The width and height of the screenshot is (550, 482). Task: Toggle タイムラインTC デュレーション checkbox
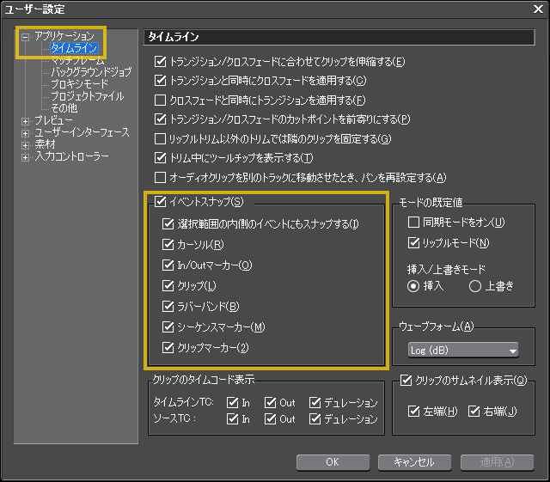(x=315, y=403)
